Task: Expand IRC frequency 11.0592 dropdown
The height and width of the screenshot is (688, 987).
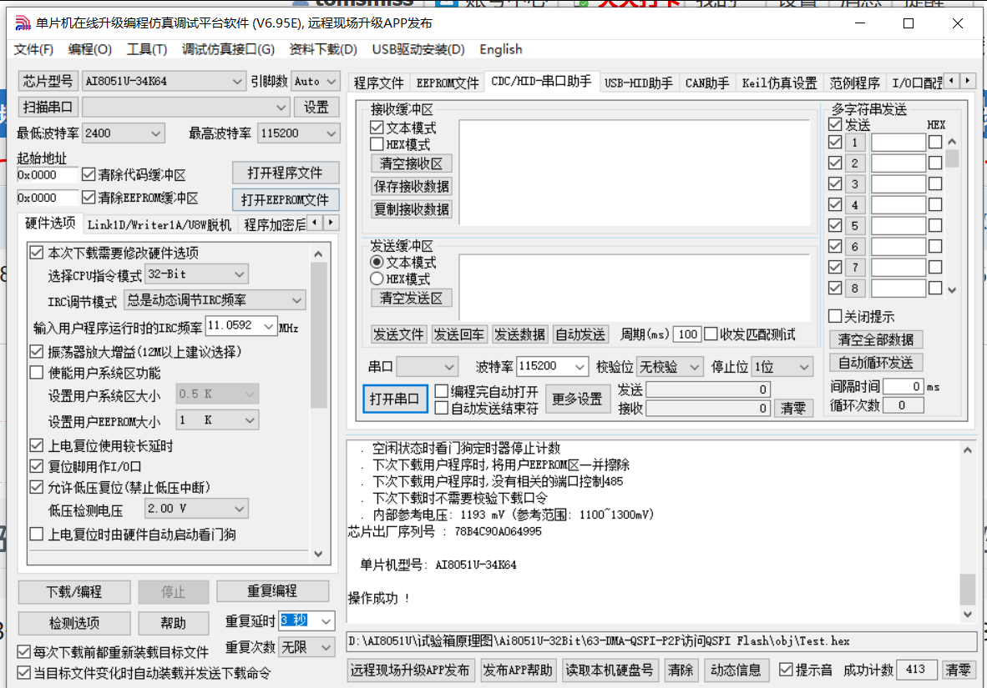Action: coord(269,326)
